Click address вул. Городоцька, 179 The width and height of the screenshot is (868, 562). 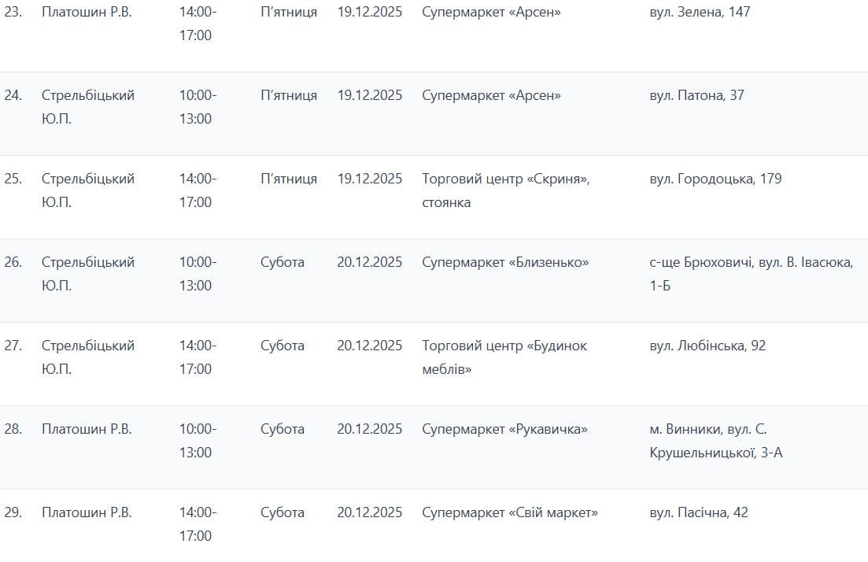pyautogui.click(x=715, y=179)
